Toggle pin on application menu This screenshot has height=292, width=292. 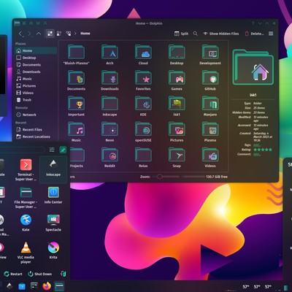63,150
